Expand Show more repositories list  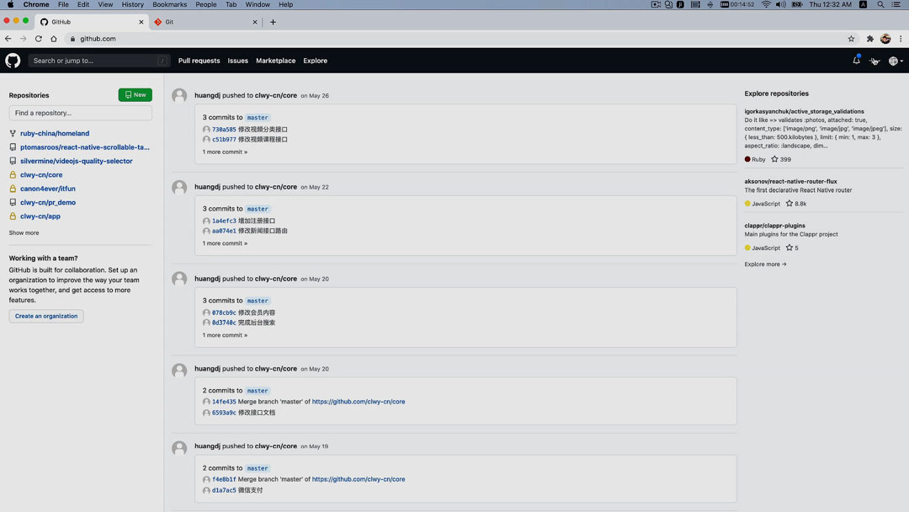point(24,232)
